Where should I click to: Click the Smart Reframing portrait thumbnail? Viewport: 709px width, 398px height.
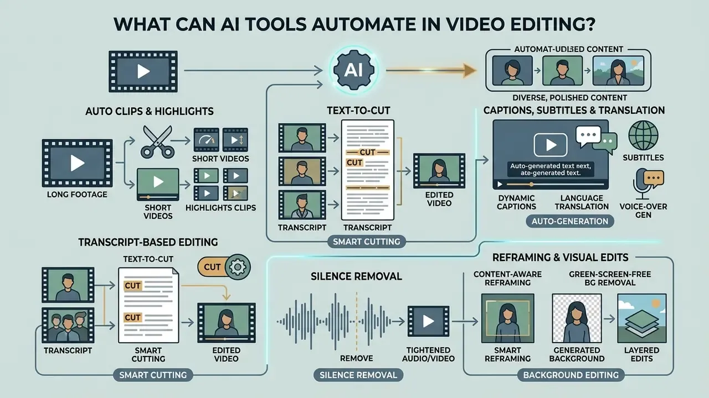[x=508, y=317]
